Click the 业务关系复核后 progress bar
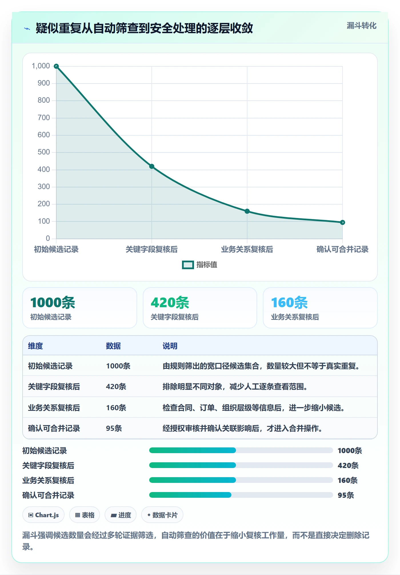 tap(241, 480)
